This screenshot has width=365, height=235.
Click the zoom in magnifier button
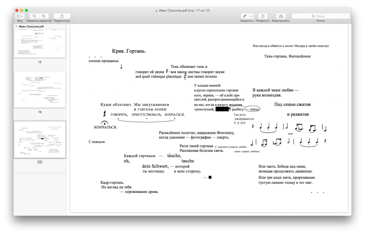point(43,16)
